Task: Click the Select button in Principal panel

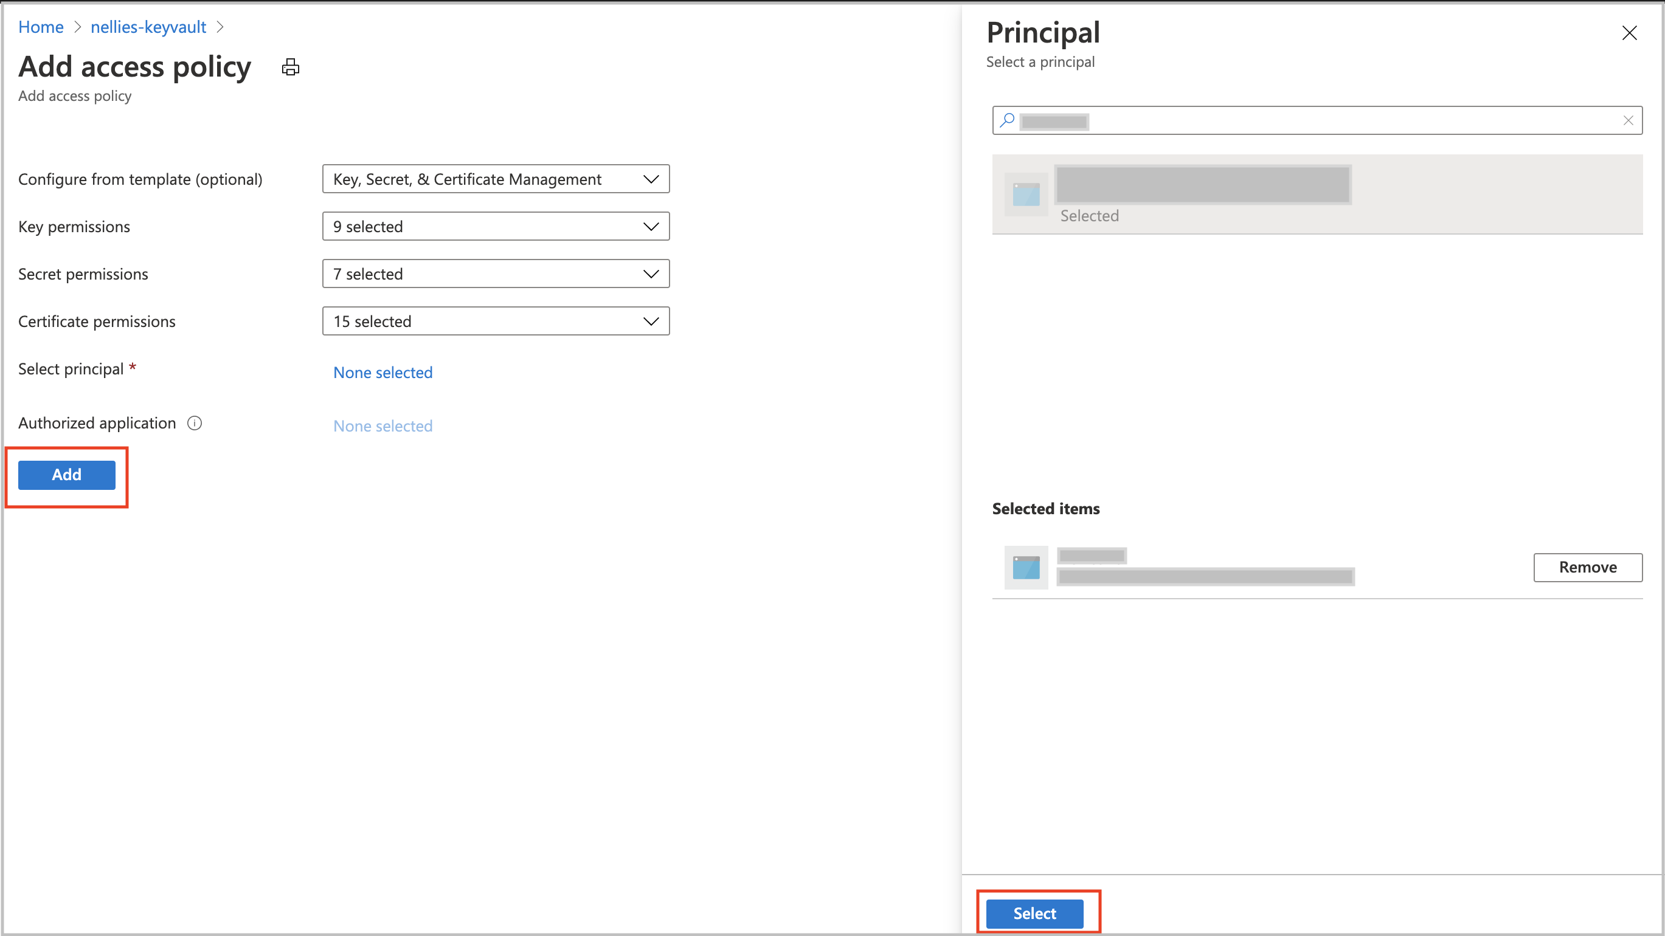Action: click(1035, 913)
